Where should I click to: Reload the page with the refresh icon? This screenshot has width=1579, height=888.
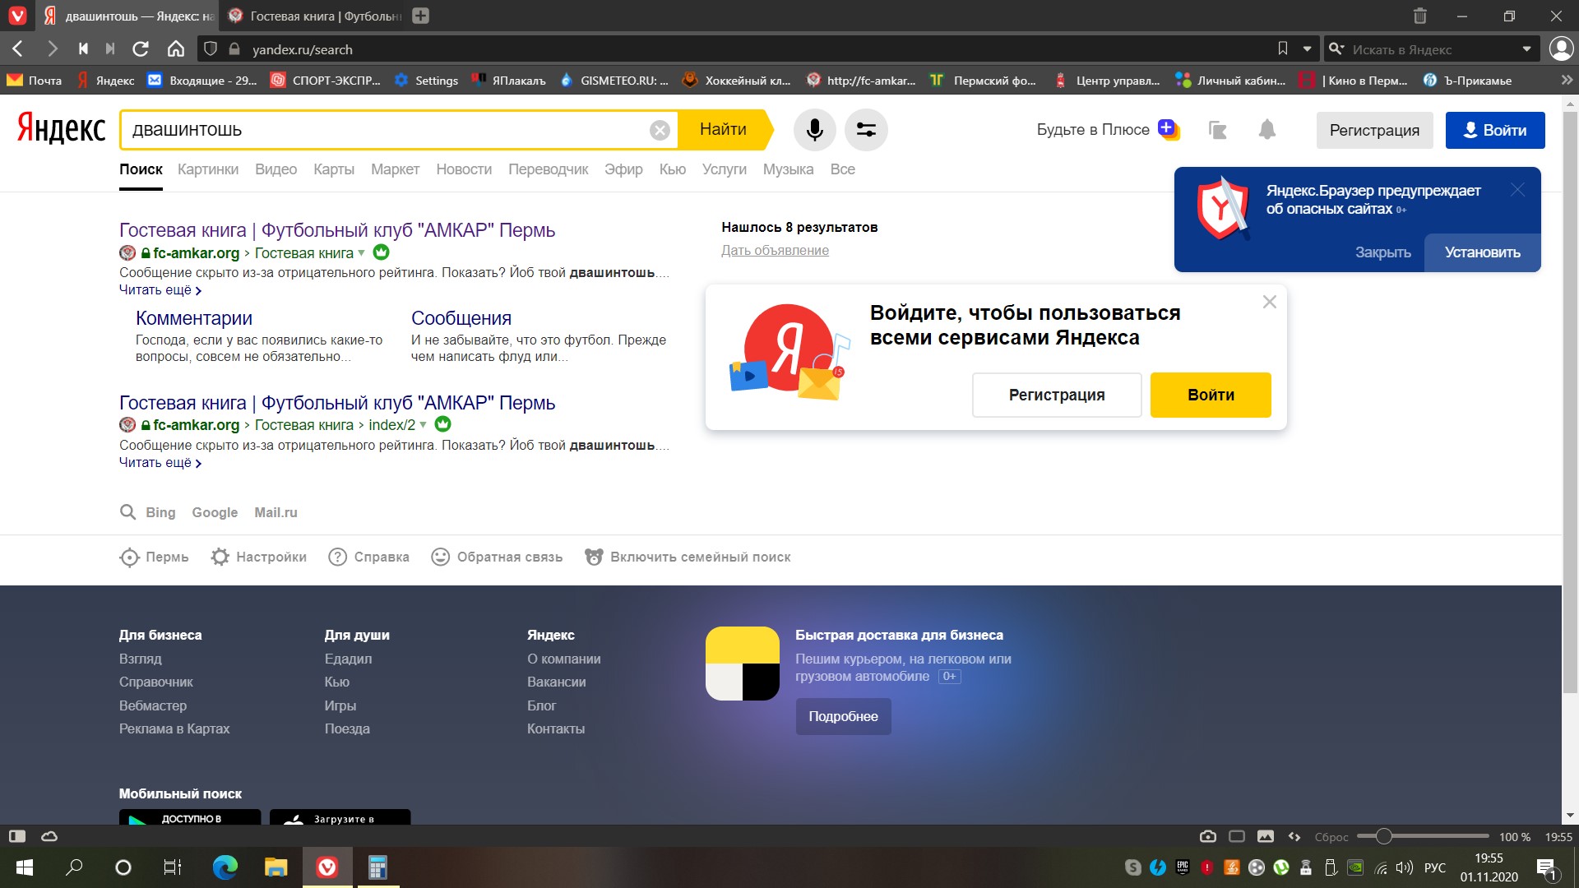click(141, 49)
